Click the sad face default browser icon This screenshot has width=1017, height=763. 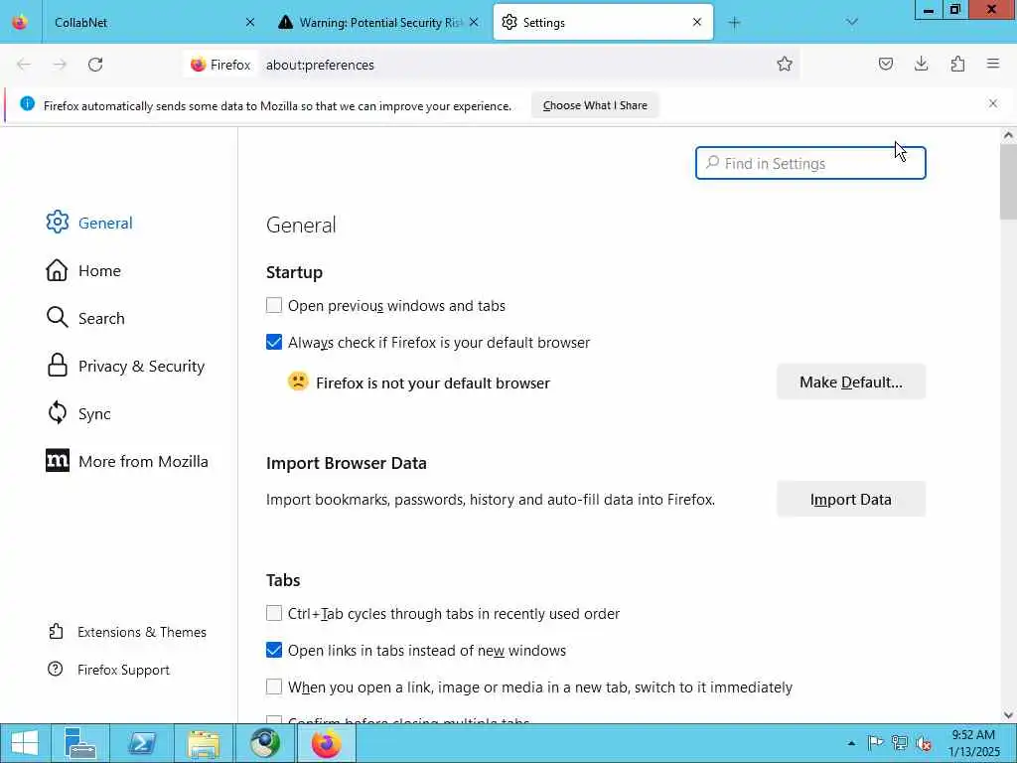[298, 381]
